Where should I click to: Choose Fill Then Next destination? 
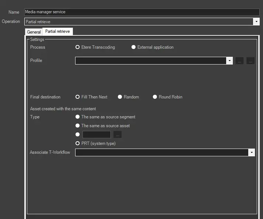point(78,97)
